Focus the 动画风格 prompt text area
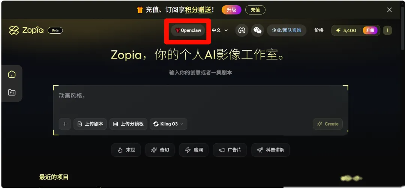The image size is (405, 189). coord(201,102)
